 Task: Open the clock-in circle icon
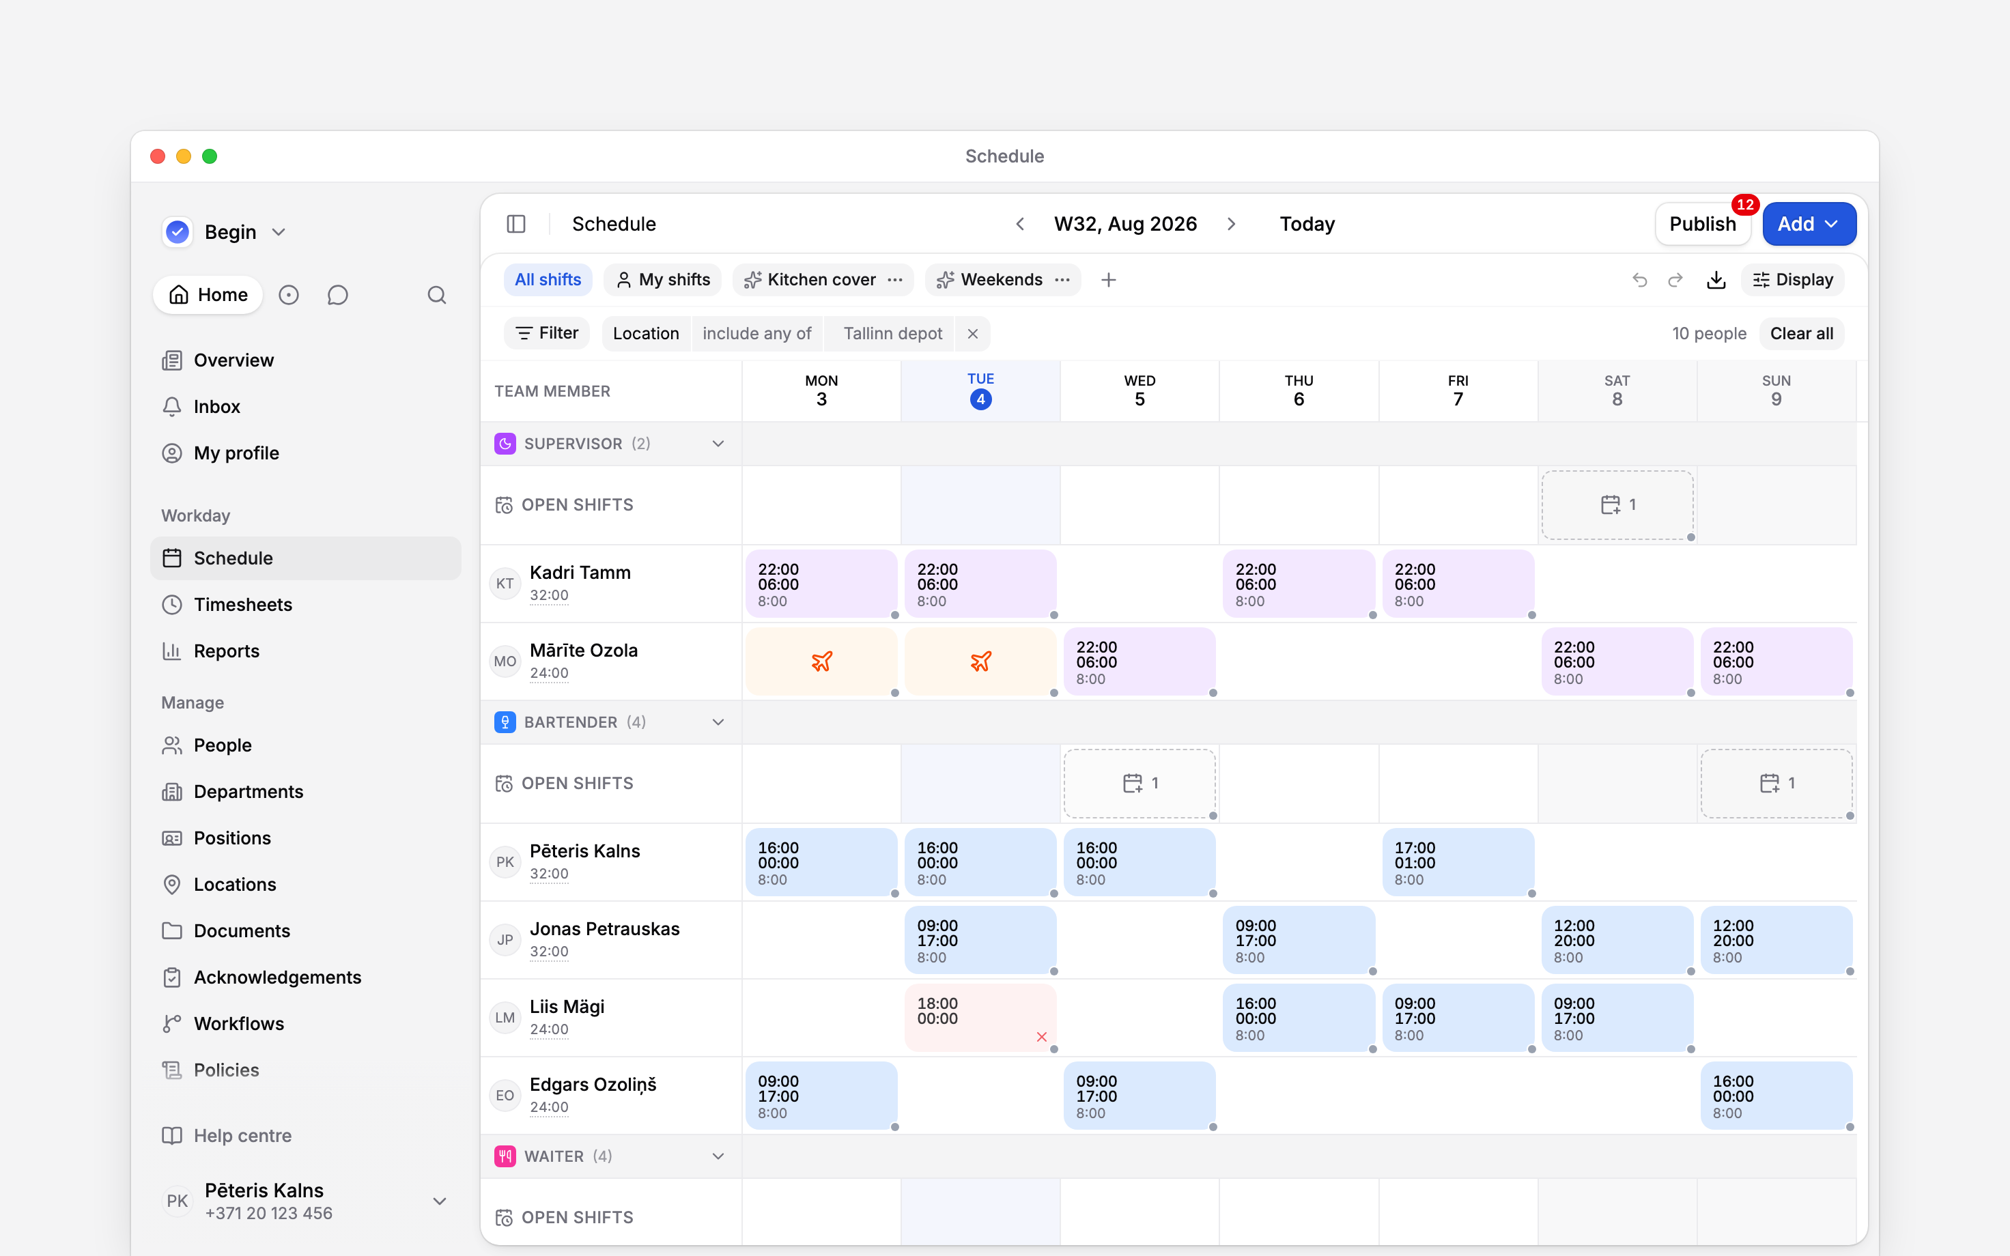pos(288,295)
